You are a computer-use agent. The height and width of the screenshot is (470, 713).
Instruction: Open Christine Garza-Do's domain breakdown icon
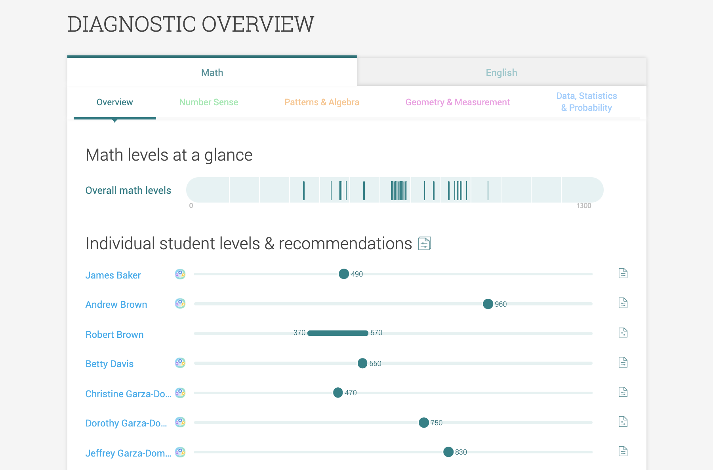[179, 392]
